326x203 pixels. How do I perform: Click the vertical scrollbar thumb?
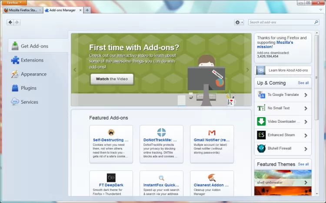[316, 77]
